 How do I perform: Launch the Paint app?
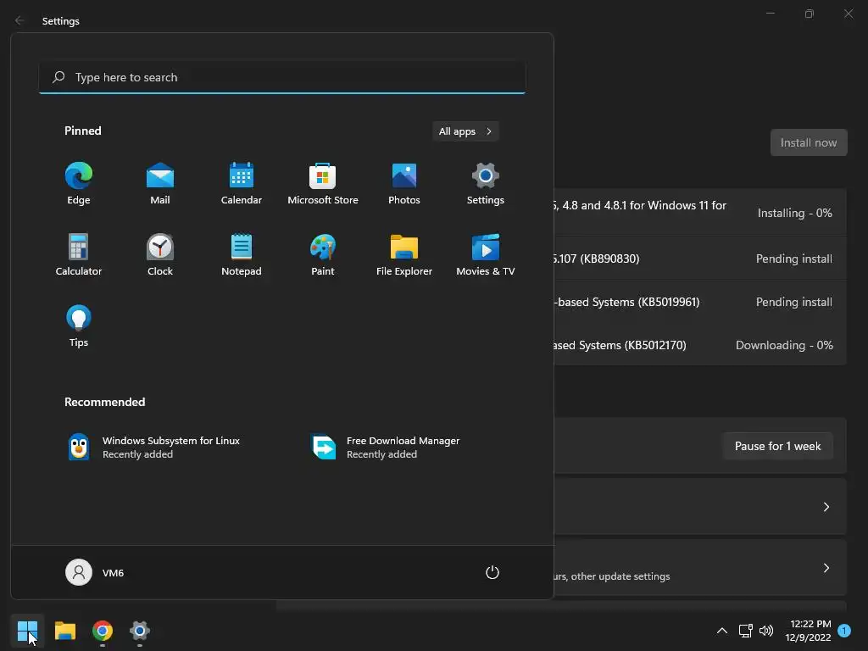pyautogui.click(x=323, y=254)
